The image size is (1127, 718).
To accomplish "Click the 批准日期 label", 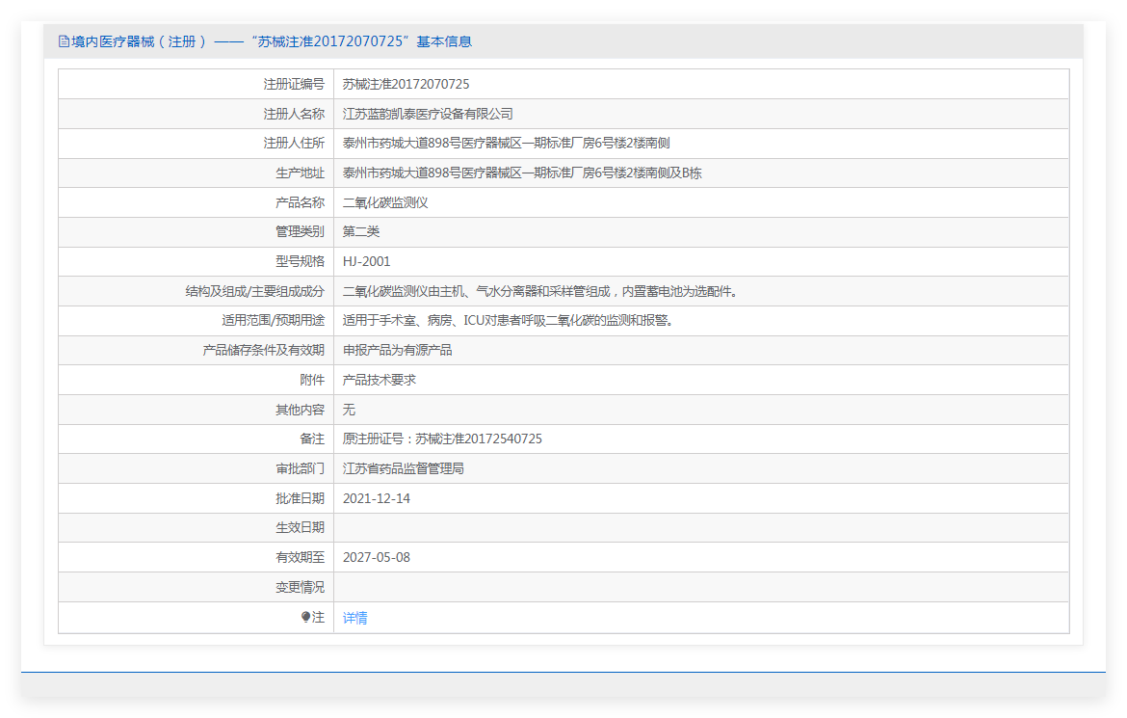I will pos(300,498).
